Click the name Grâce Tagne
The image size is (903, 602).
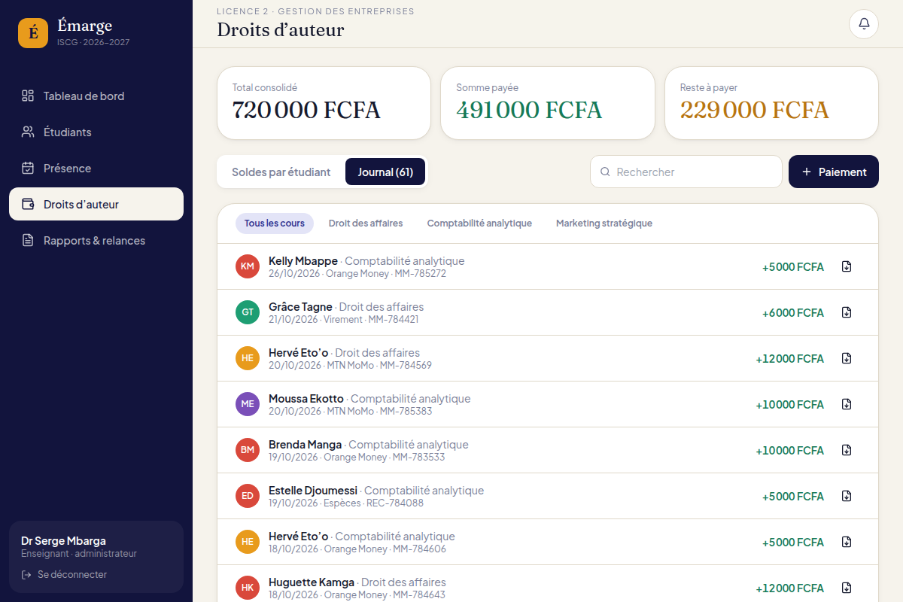click(300, 307)
